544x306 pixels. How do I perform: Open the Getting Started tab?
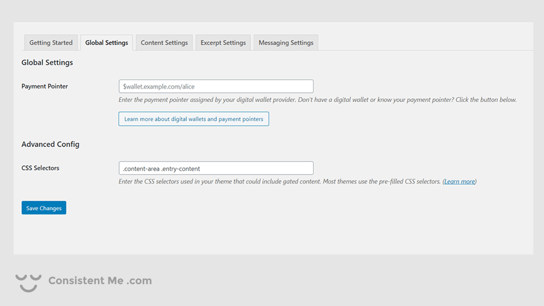point(51,43)
